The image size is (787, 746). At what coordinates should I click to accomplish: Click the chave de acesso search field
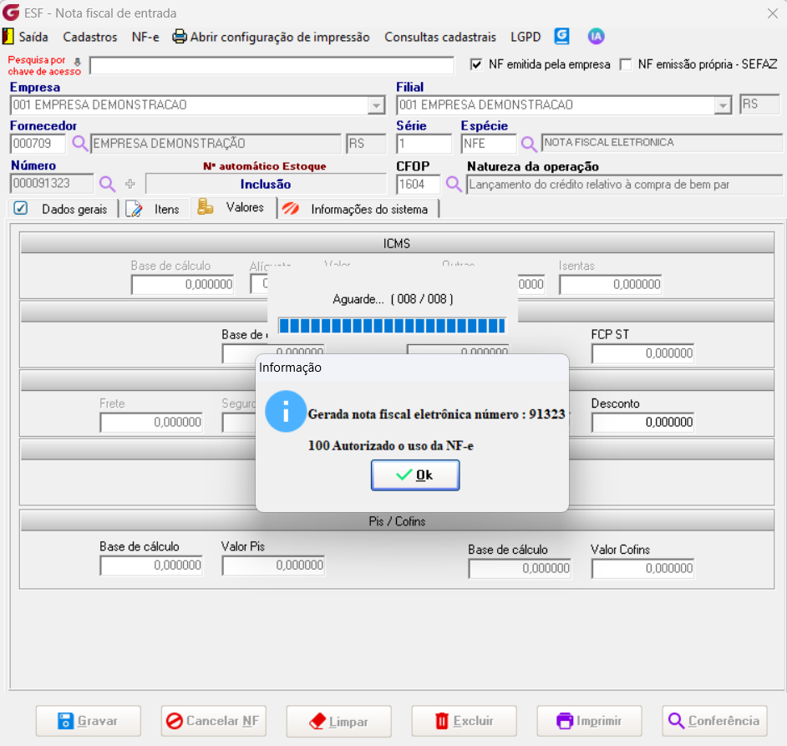[272, 65]
